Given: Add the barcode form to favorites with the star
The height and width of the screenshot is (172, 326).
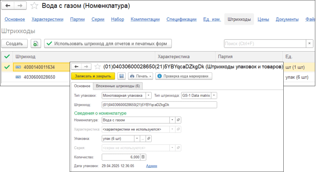Looking at the screenshot, I should pos(98,67).
